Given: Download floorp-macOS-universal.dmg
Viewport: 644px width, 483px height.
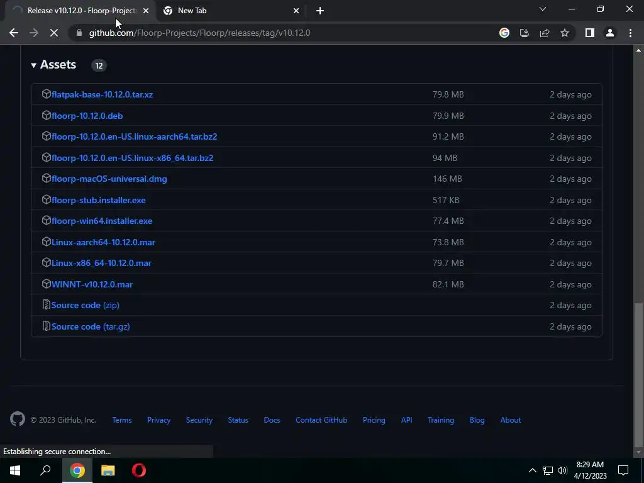Looking at the screenshot, I should click(109, 179).
